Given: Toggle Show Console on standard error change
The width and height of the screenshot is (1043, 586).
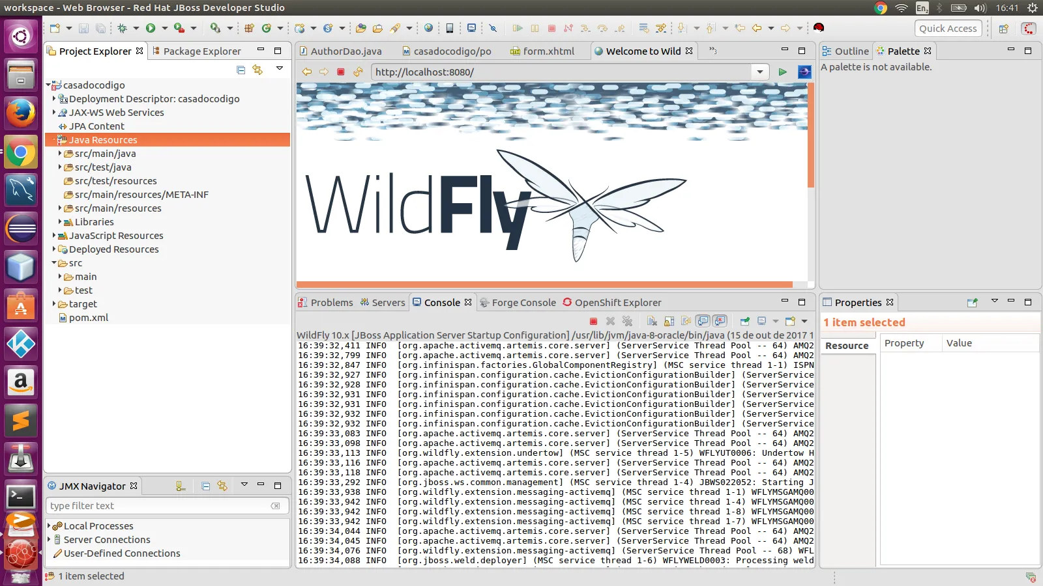Looking at the screenshot, I should click(x=720, y=321).
